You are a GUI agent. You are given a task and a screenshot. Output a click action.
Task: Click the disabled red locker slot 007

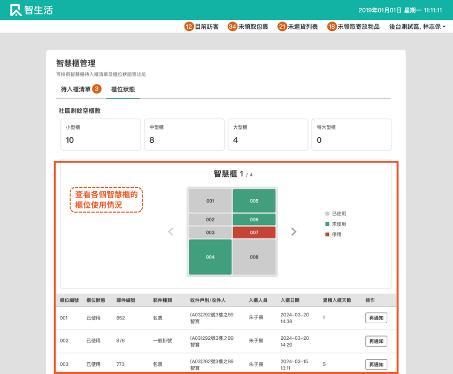pyautogui.click(x=254, y=232)
